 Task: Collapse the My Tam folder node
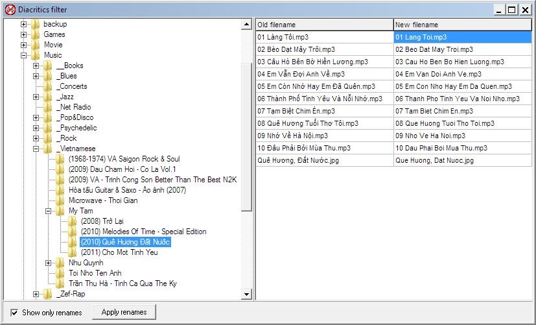[x=49, y=211]
